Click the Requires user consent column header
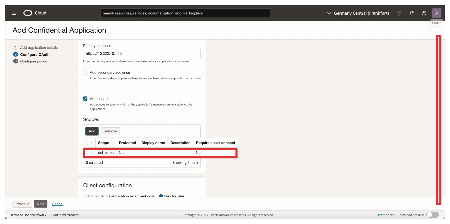The image size is (450, 224). coord(216,143)
